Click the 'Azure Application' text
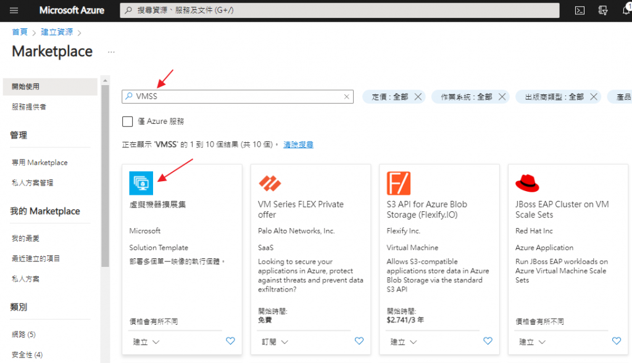This screenshot has height=363, width=632. pyautogui.click(x=544, y=248)
